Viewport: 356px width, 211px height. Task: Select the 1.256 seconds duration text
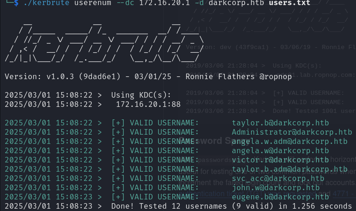pyautogui.click(x=322, y=206)
